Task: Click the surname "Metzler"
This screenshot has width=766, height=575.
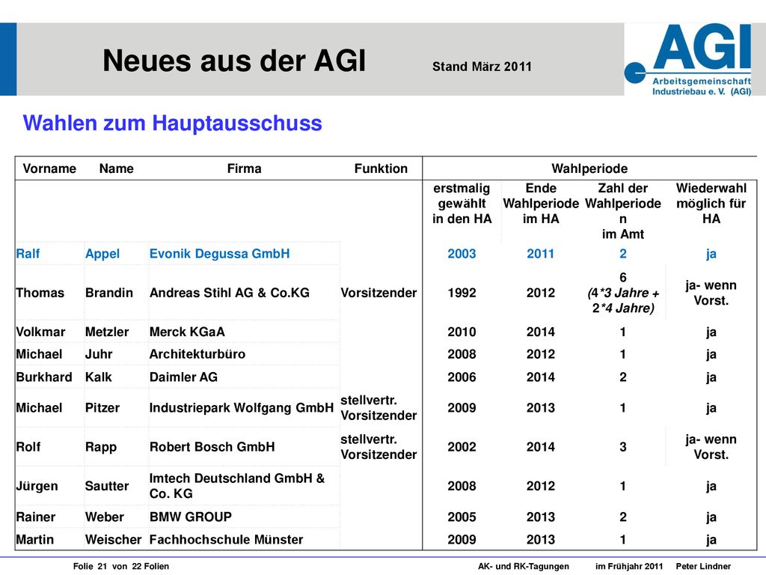Action: pyautogui.click(x=107, y=332)
